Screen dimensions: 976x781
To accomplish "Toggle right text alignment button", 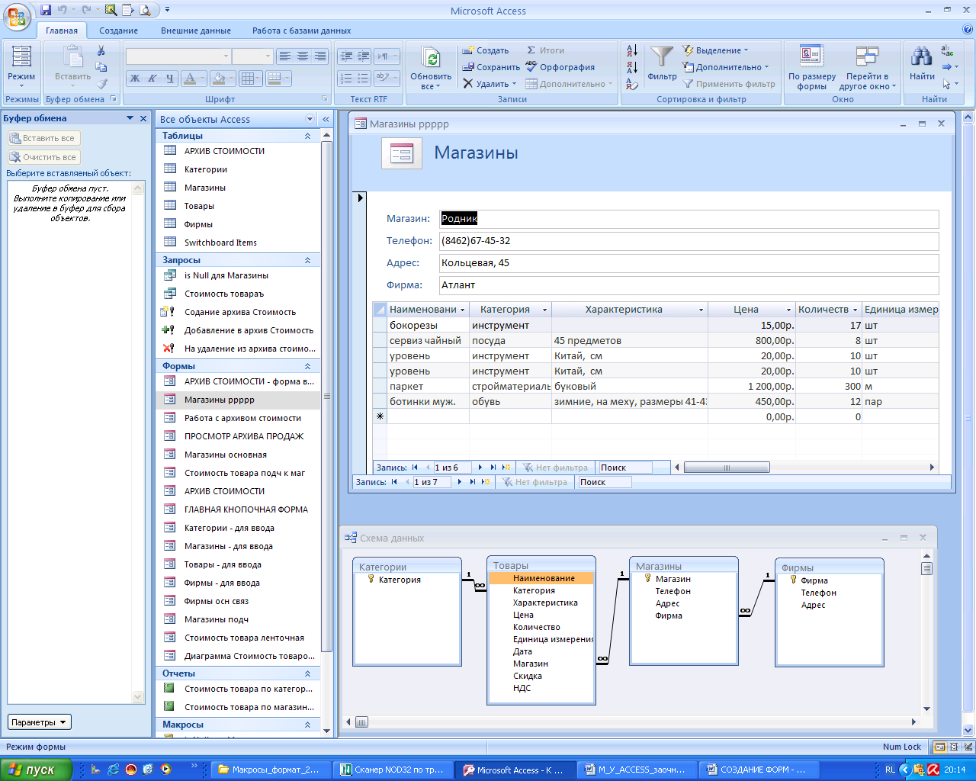I will (x=320, y=56).
